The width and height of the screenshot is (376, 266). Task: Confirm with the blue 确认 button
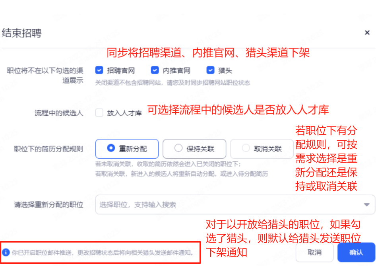click(356, 252)
